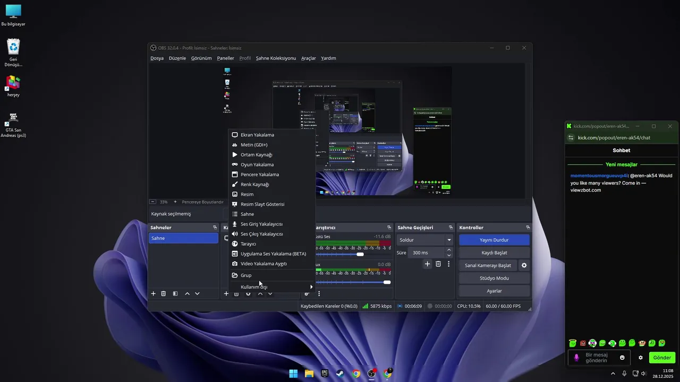The image size is (680, 382).
Task: Choose Oyun Yakalama from source menu
Action: (x=272, y=164)
